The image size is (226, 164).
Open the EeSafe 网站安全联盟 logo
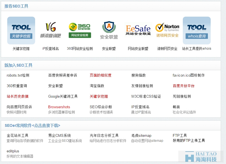(x=138, y=30)
